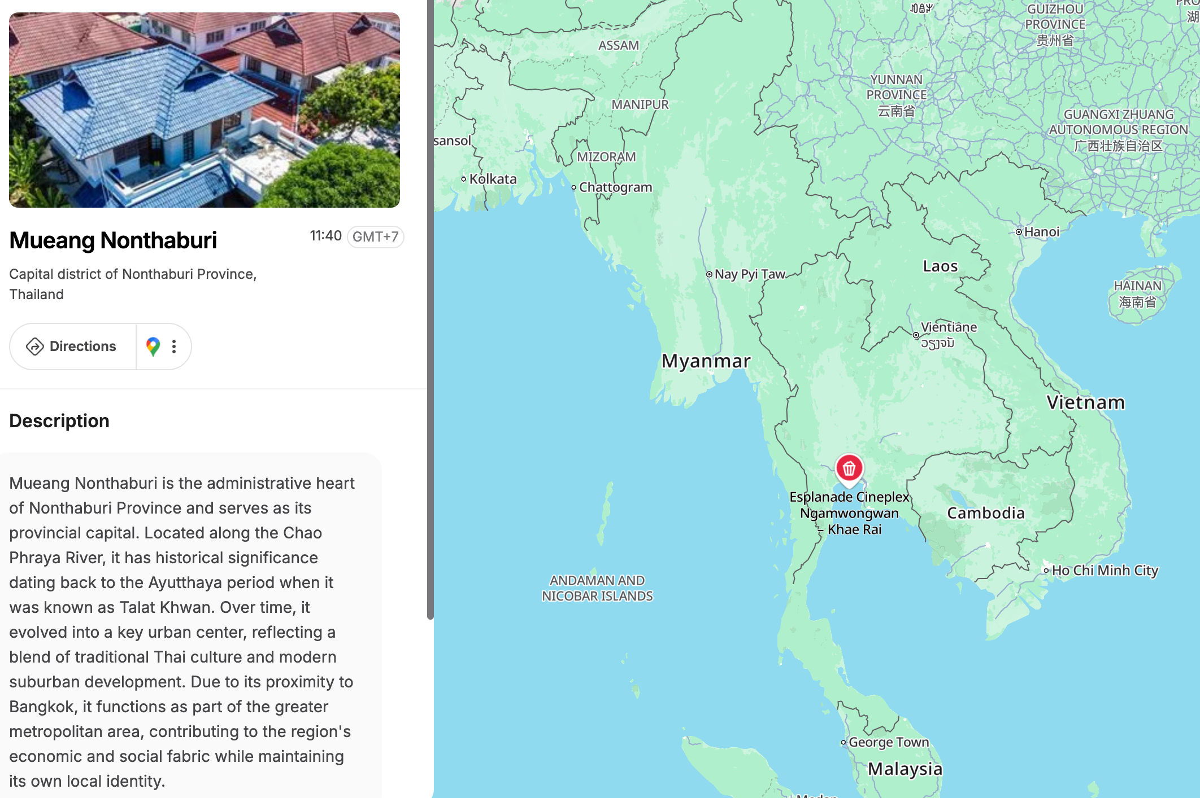This screenshot has width=1200, height=798.
Task: Click the Directions arrow icon
Action: coord(35,347)
